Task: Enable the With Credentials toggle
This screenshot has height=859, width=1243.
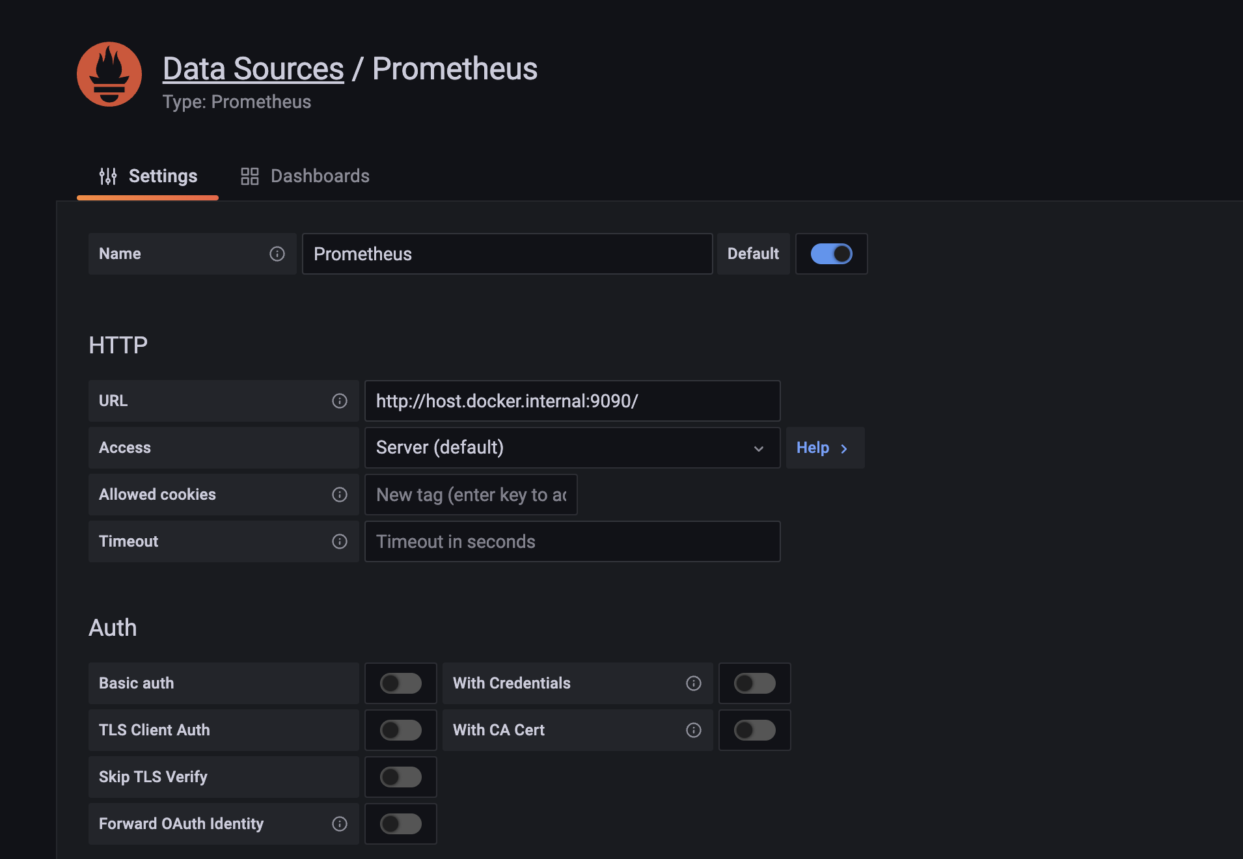Action: [x=755, y=683]
